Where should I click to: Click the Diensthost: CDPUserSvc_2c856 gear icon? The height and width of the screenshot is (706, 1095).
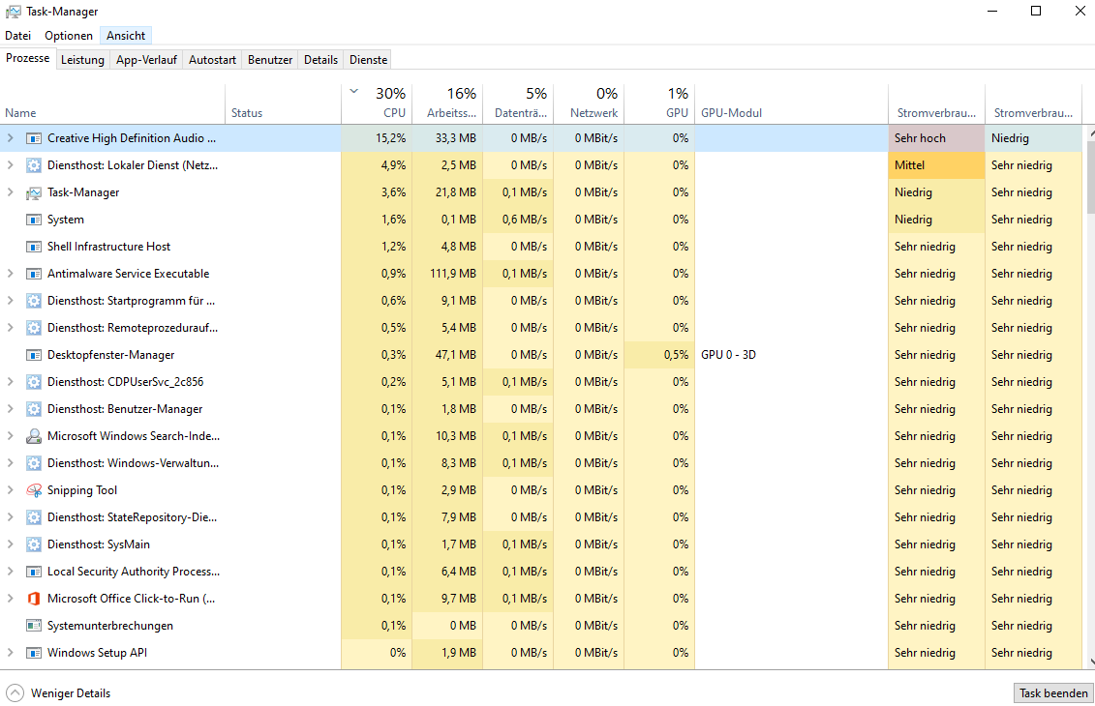coord(34,382)
